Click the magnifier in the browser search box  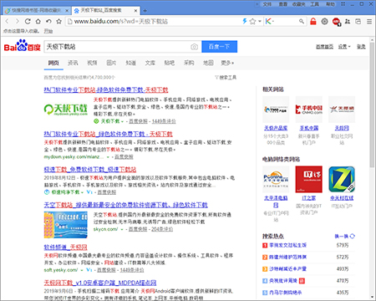302,21
